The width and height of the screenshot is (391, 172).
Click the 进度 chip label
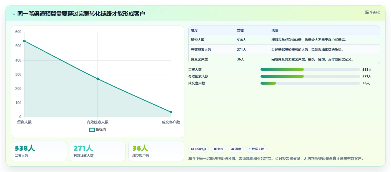coord(238,149)
